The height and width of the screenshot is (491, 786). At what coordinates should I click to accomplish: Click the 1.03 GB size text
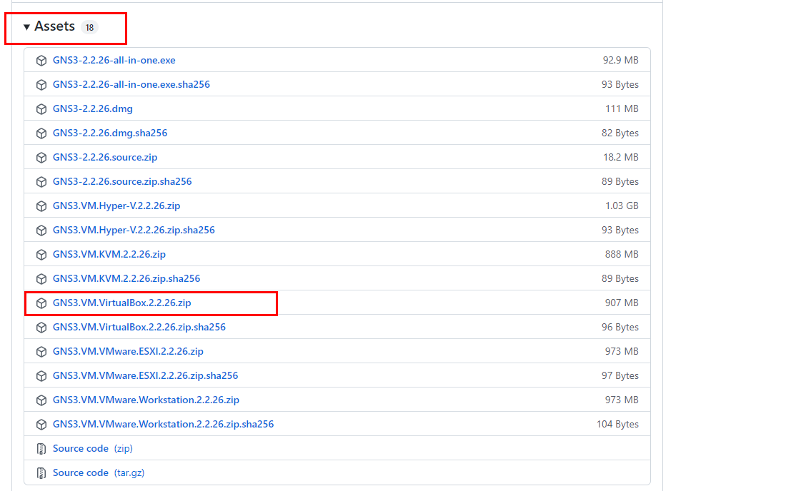622,206
